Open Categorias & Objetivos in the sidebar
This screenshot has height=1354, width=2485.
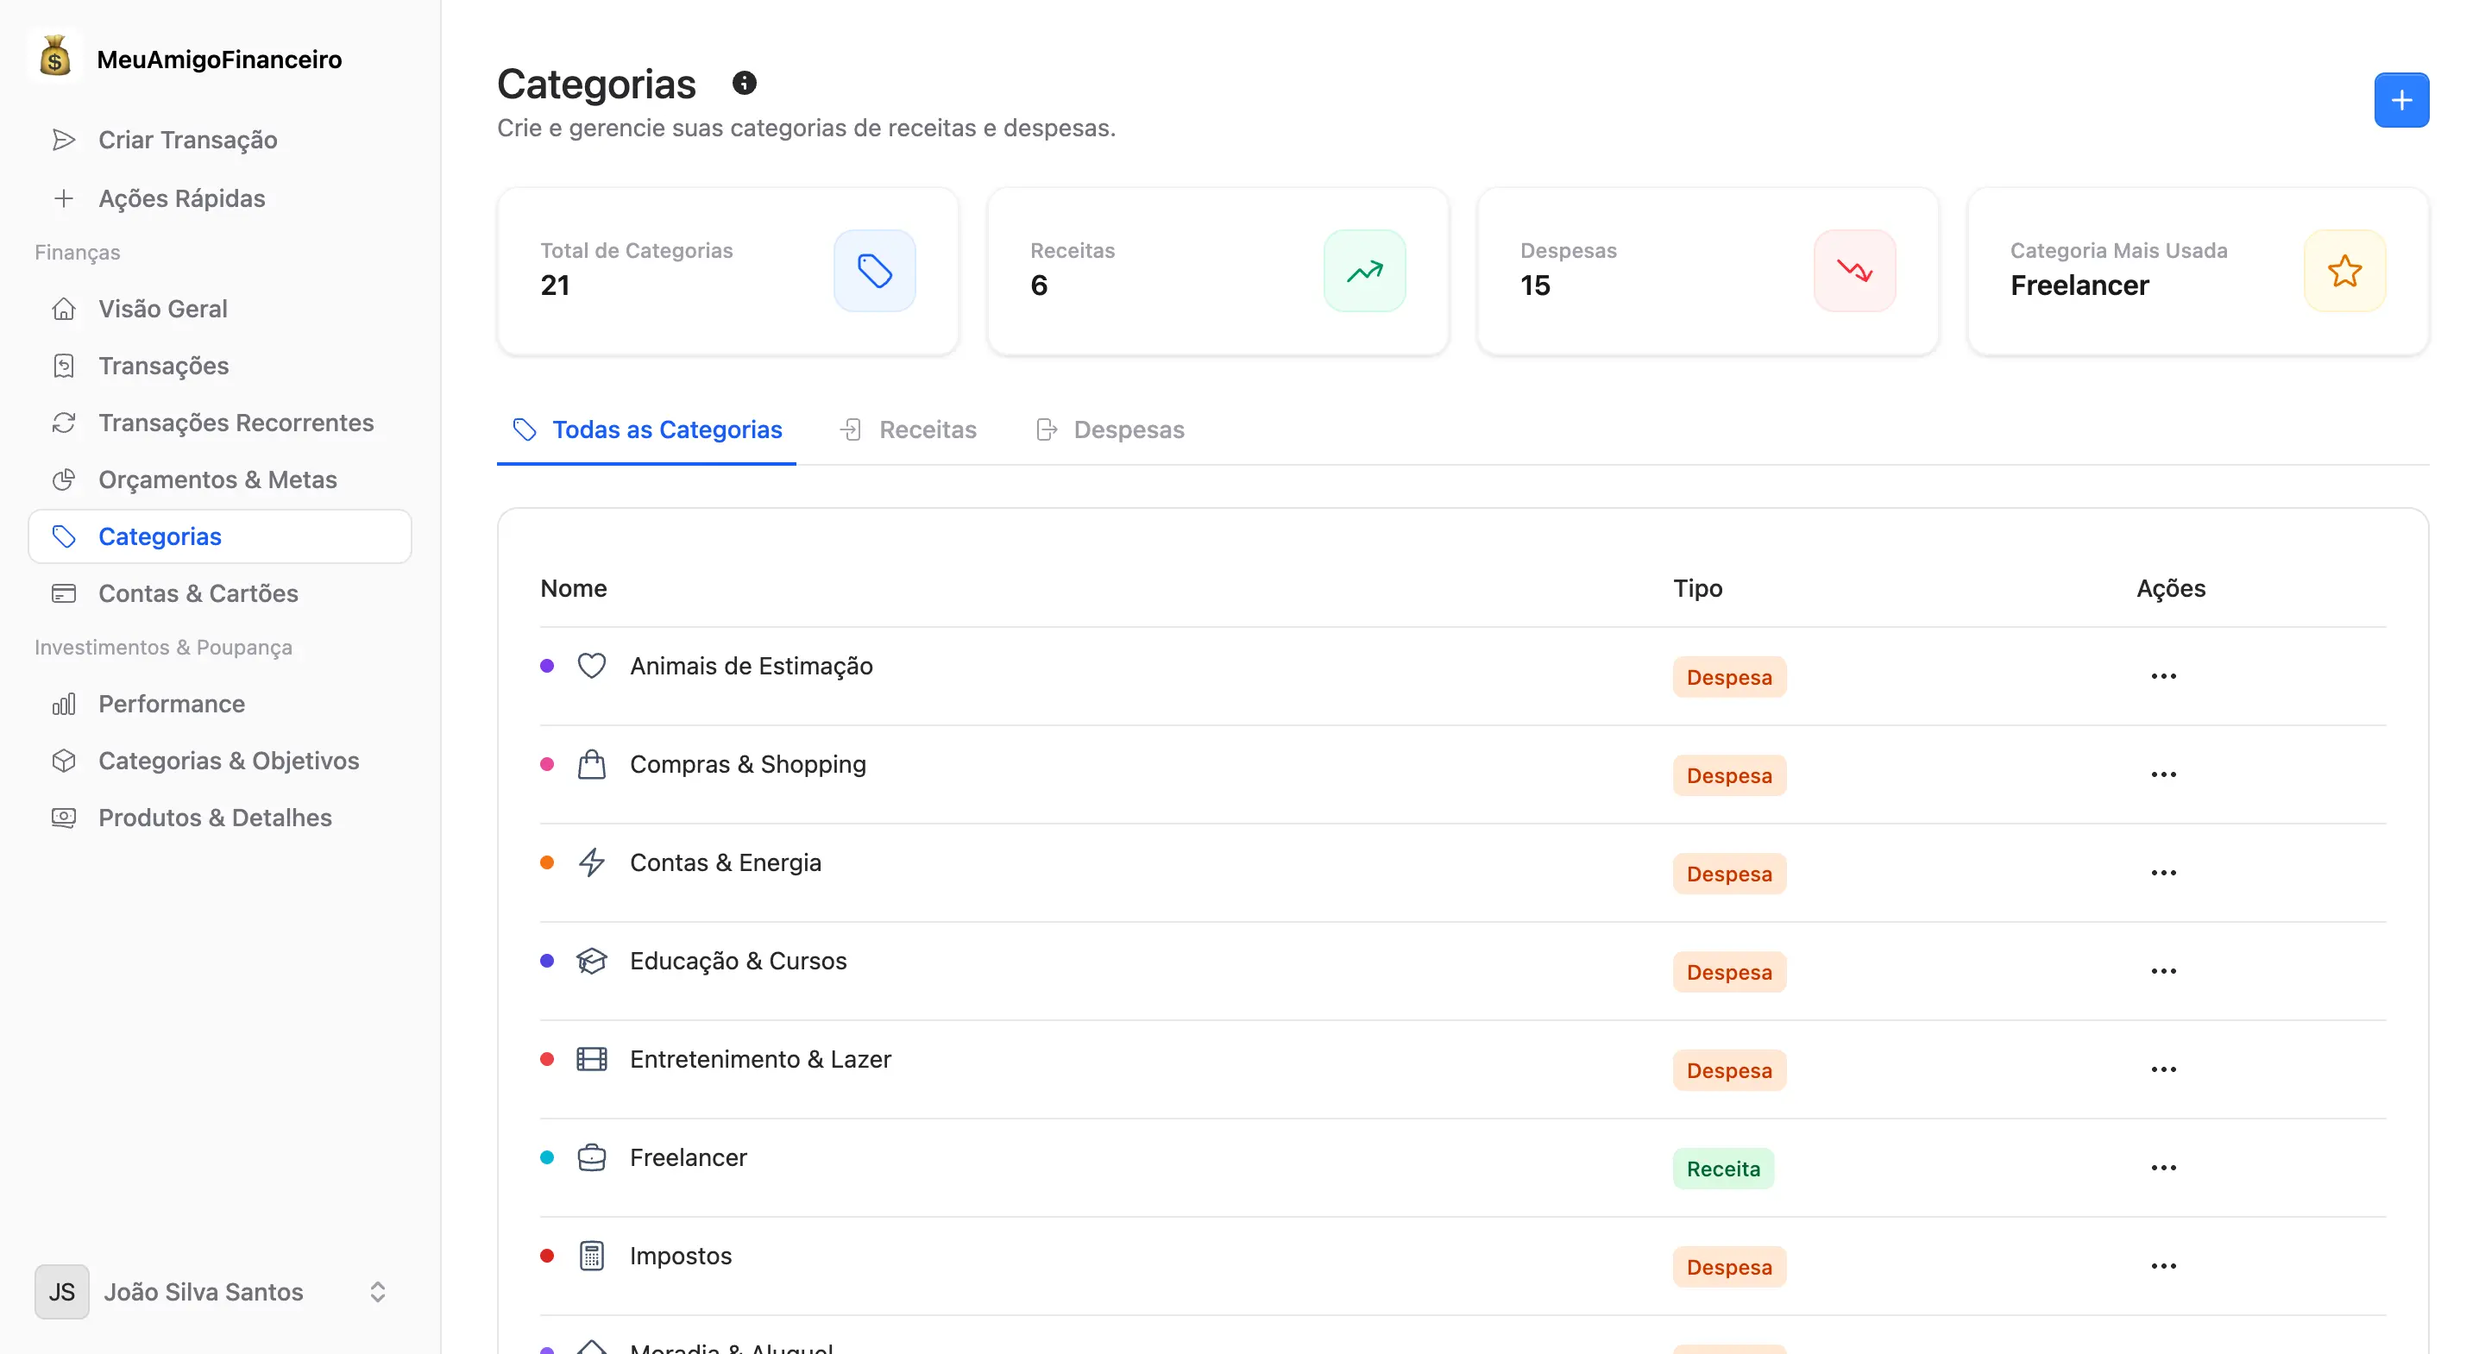coord(229,761)
